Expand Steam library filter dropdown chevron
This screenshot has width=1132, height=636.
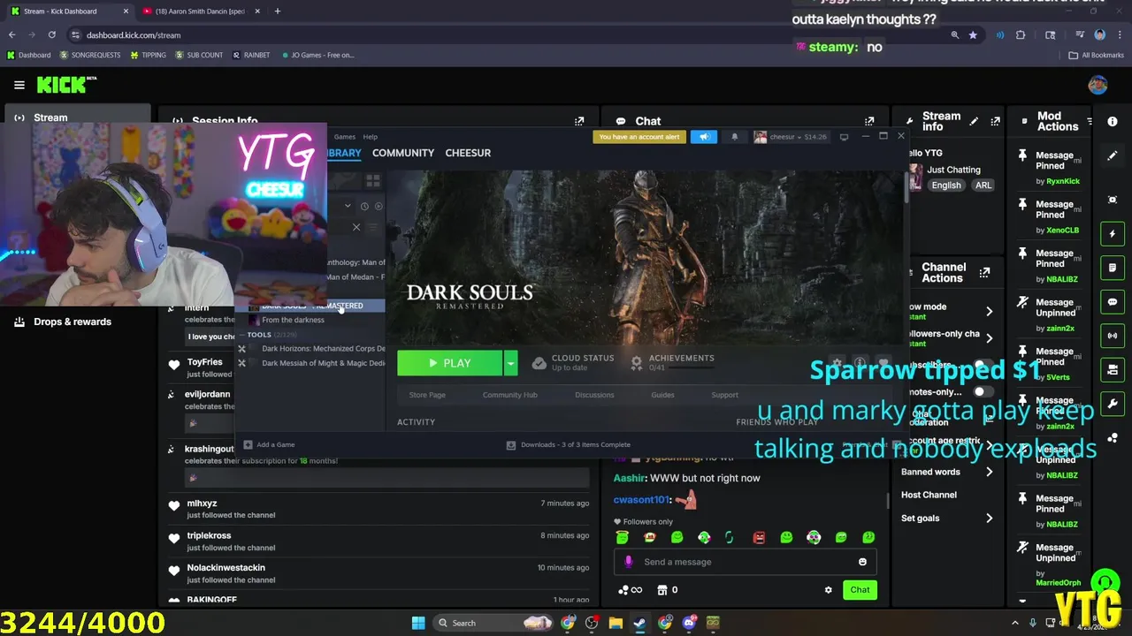point(348,206)
